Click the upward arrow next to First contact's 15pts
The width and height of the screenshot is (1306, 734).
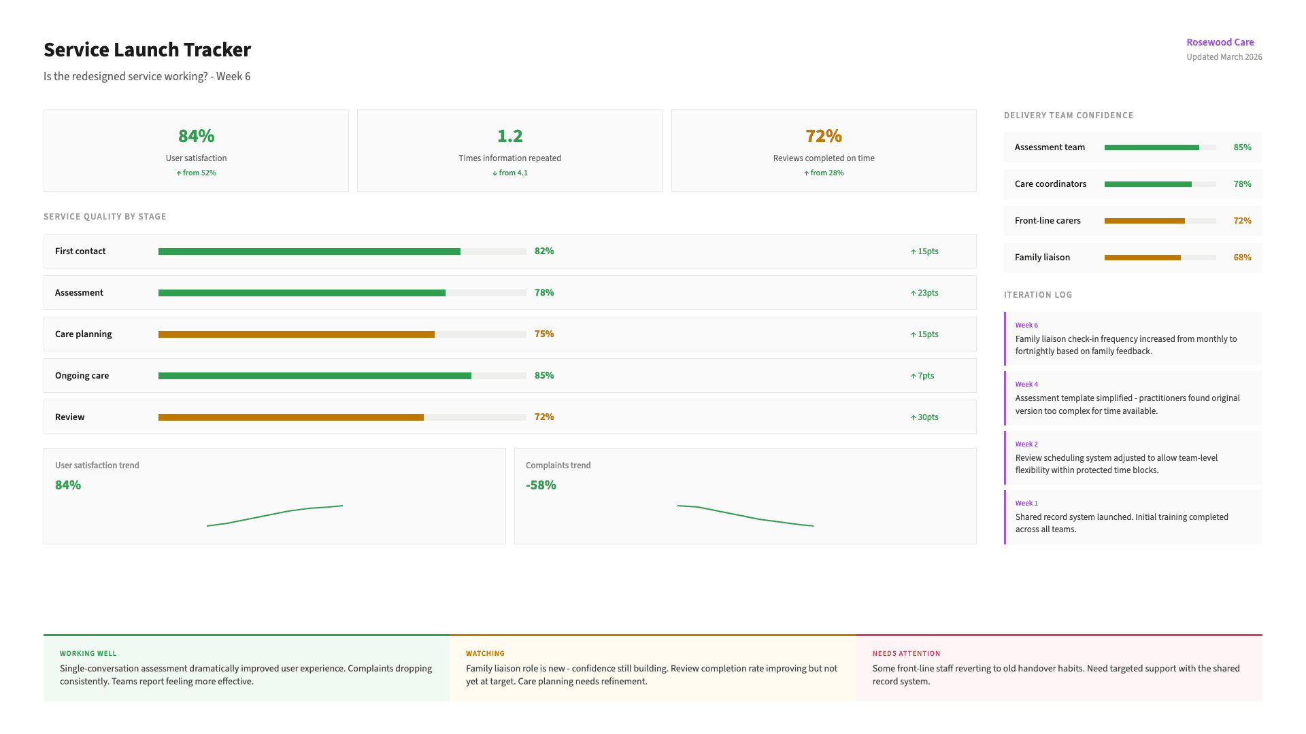click(913, 251)
